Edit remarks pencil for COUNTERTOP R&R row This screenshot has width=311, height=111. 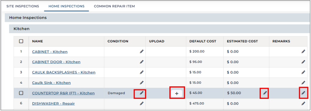pyautogui.click(x=303, y=93)
